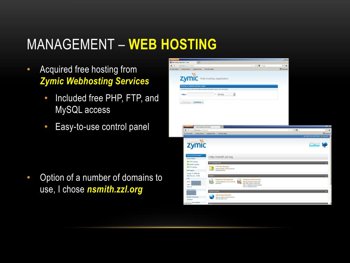The image size is (350, 263).
Task: Open the Database Administrator icon
Action: pyautogui.click(x=239, y=181)
